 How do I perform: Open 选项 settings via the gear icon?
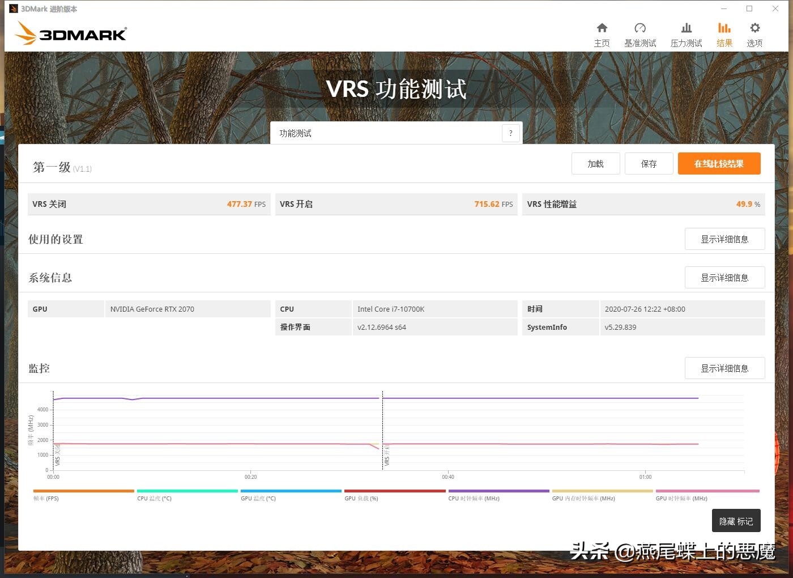tap(754, 34)
